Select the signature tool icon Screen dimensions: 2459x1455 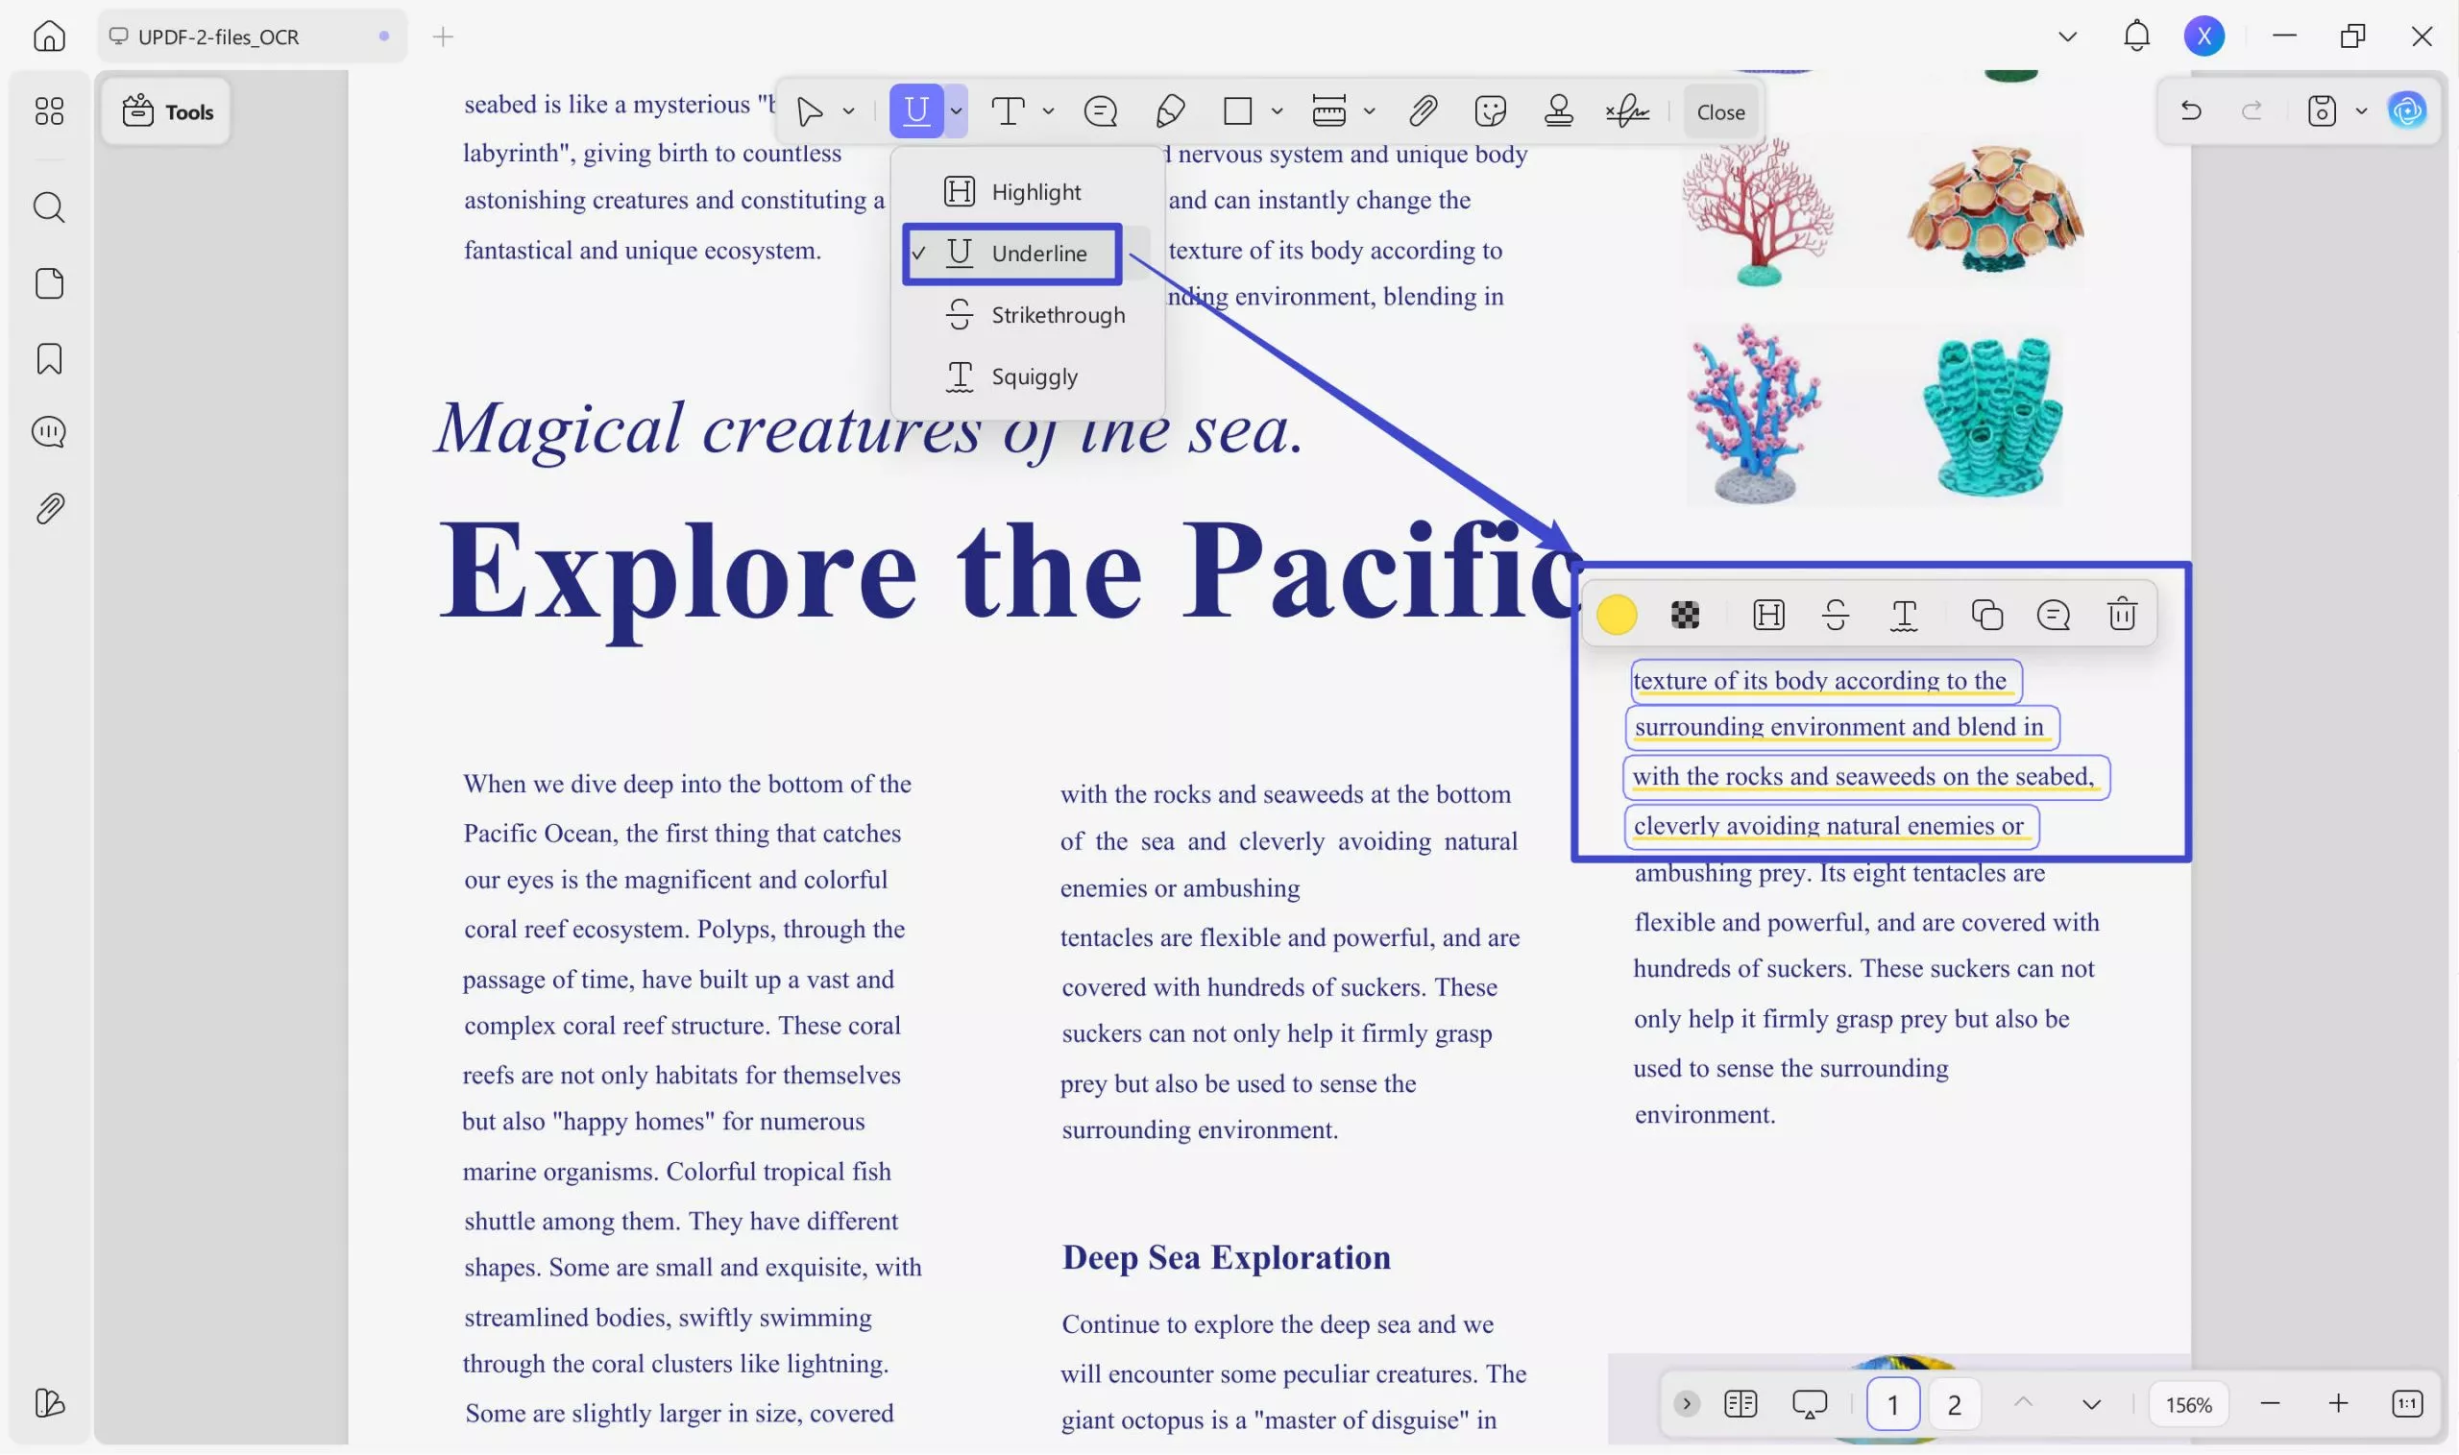pos(1627,111)
